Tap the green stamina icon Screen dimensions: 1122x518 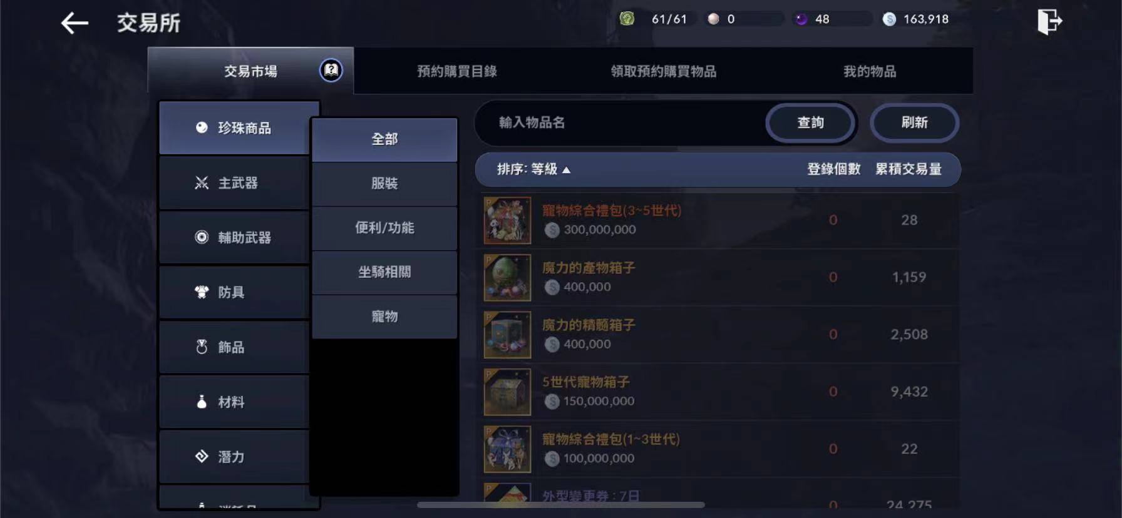click(x=627, y=19)
